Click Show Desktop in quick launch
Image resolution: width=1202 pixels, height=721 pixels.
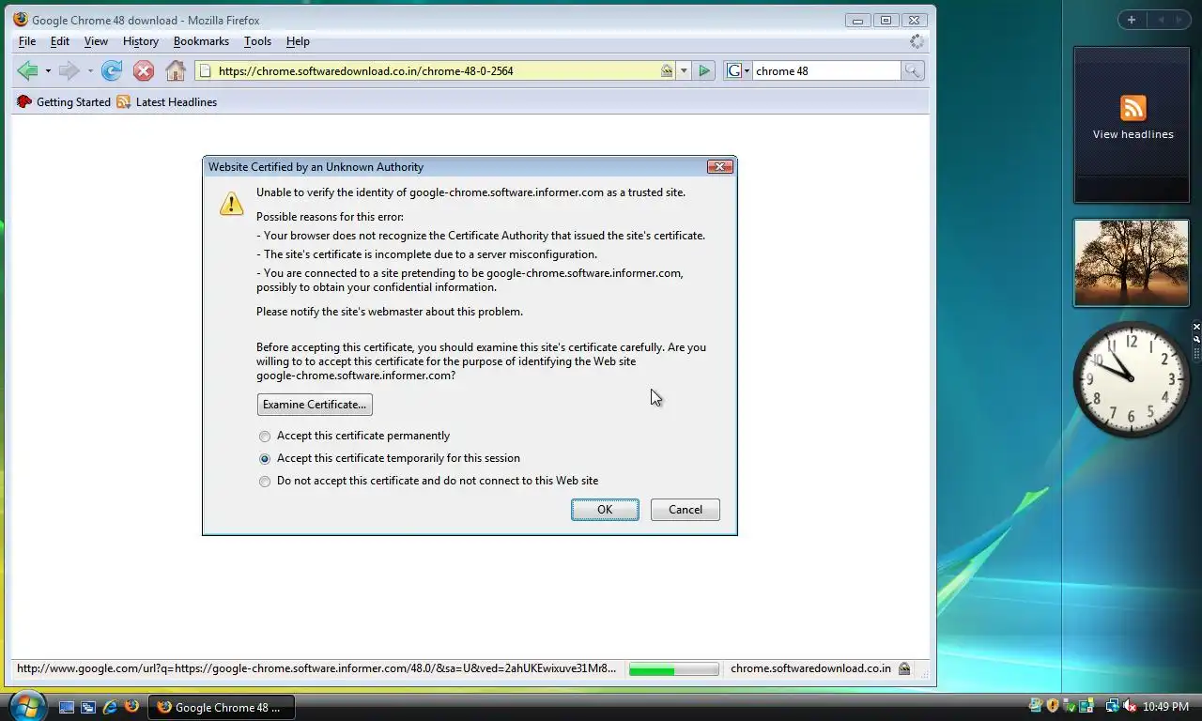point(67,707)
